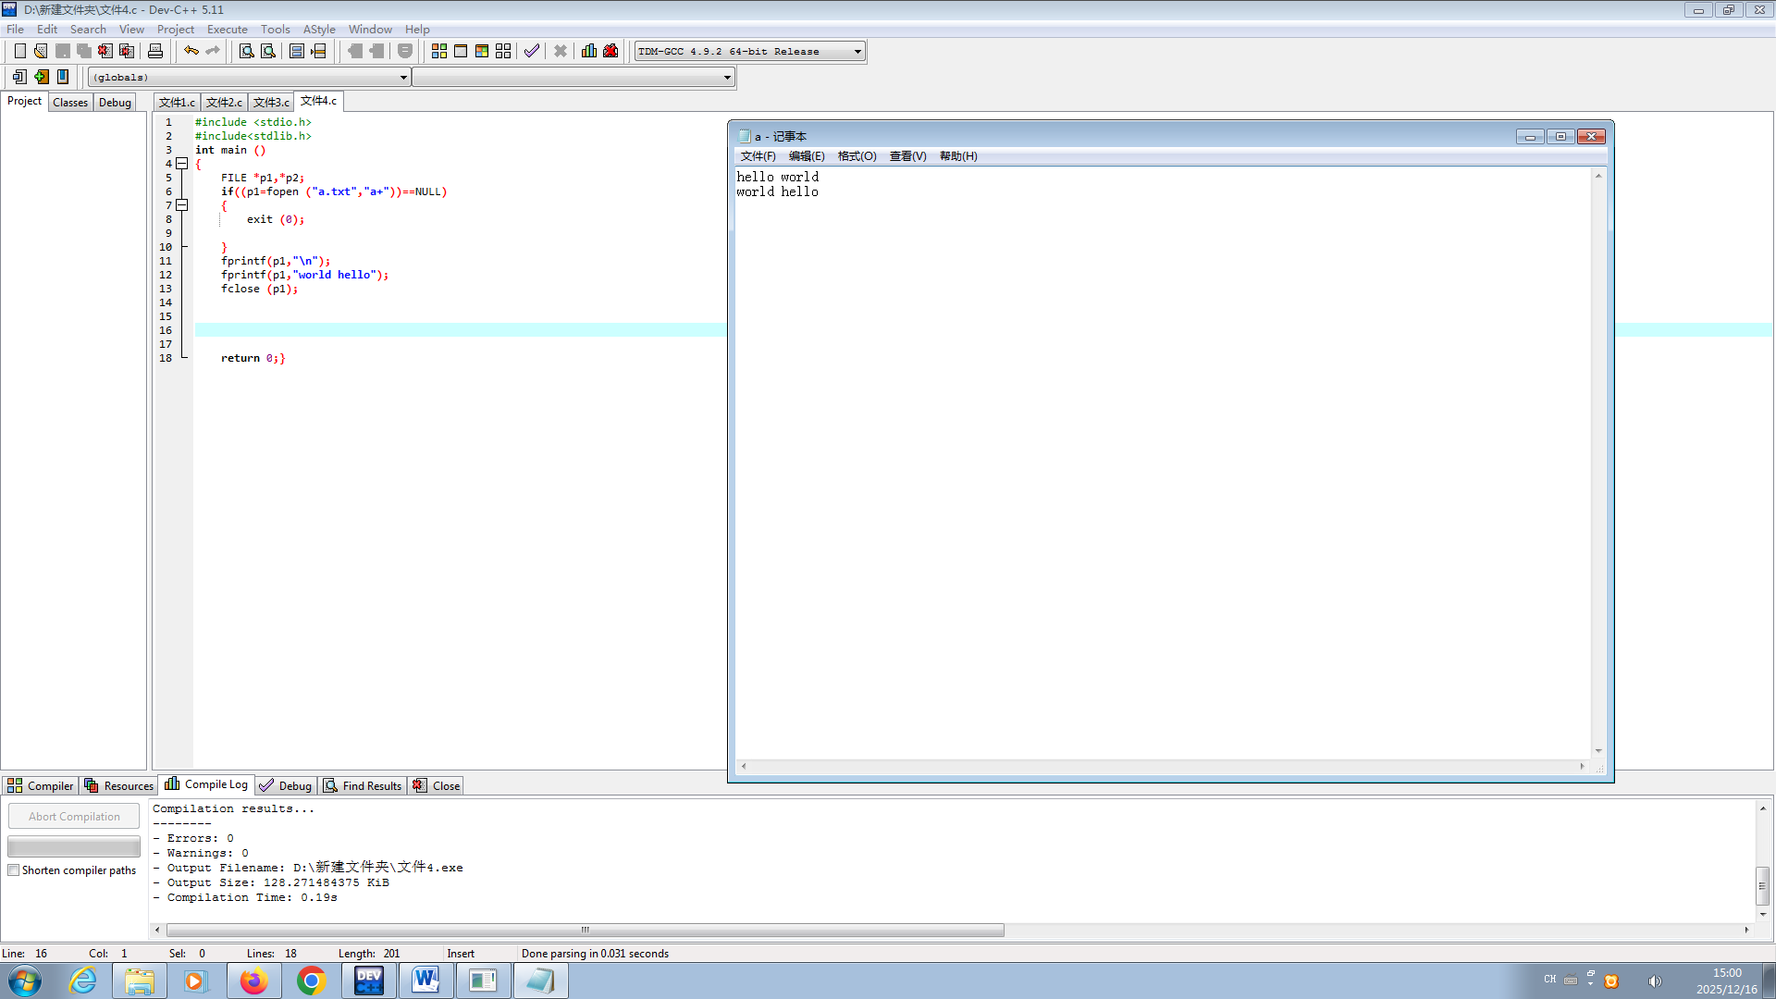
Task: Click the Compile icon with colored squares
Action: 439,51
